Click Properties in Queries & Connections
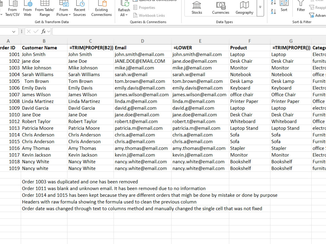326x244 pixels. [144, 7]
